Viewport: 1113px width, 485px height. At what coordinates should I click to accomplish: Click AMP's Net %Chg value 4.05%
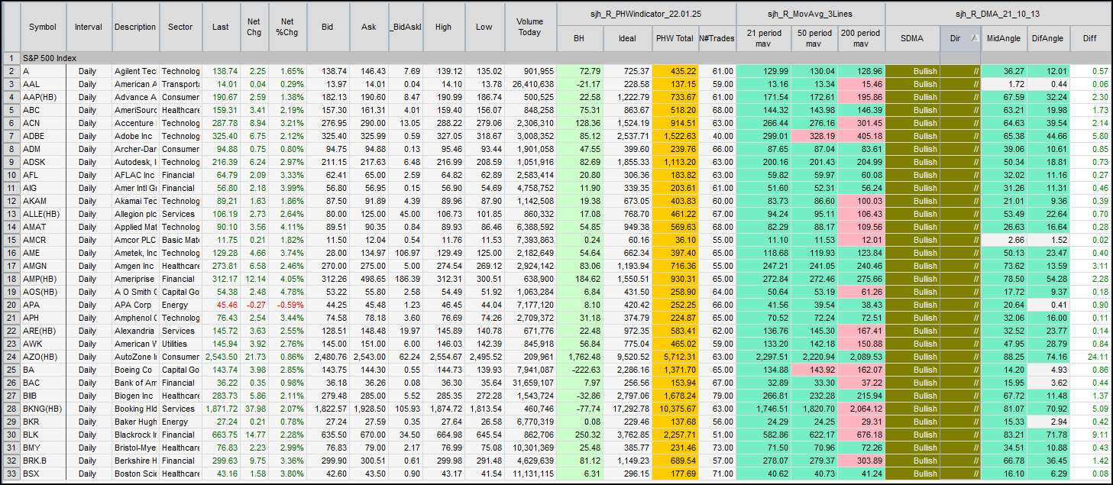pyautogui.click(x=293, y=279)
